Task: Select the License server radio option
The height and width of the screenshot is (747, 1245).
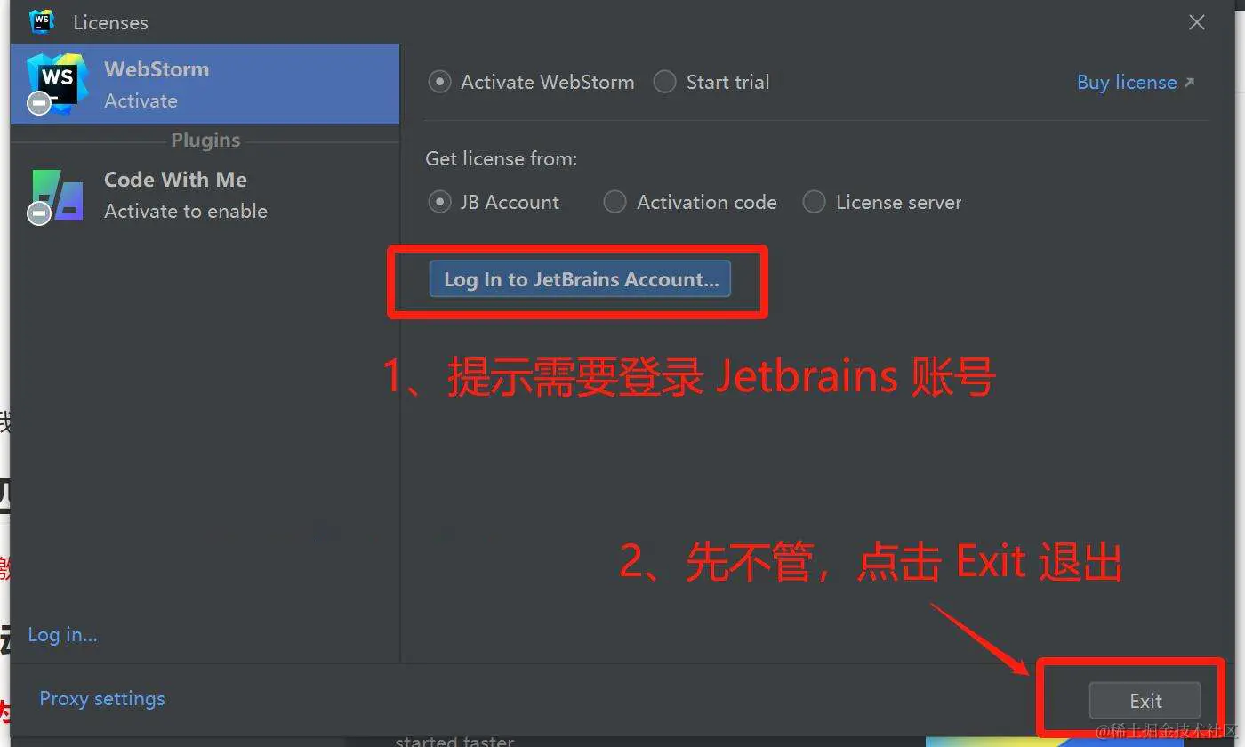Action: click(x=882, y=202)
